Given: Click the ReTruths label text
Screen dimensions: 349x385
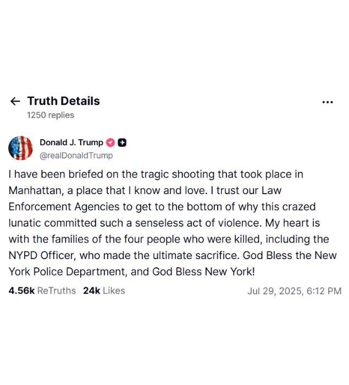Looking at the screenshot, I should coord(57,291).
